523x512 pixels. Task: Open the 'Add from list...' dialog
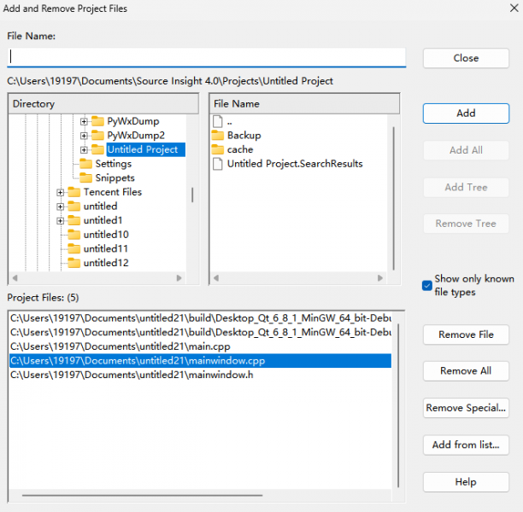(x=466, y=445)
